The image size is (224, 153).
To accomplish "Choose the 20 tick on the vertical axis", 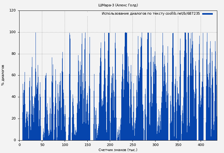I will (13, 119).
